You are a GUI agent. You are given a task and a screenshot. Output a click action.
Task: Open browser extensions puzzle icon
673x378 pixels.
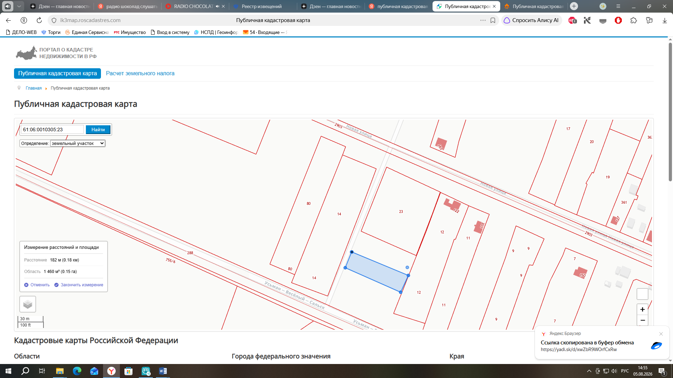(633, 20)
